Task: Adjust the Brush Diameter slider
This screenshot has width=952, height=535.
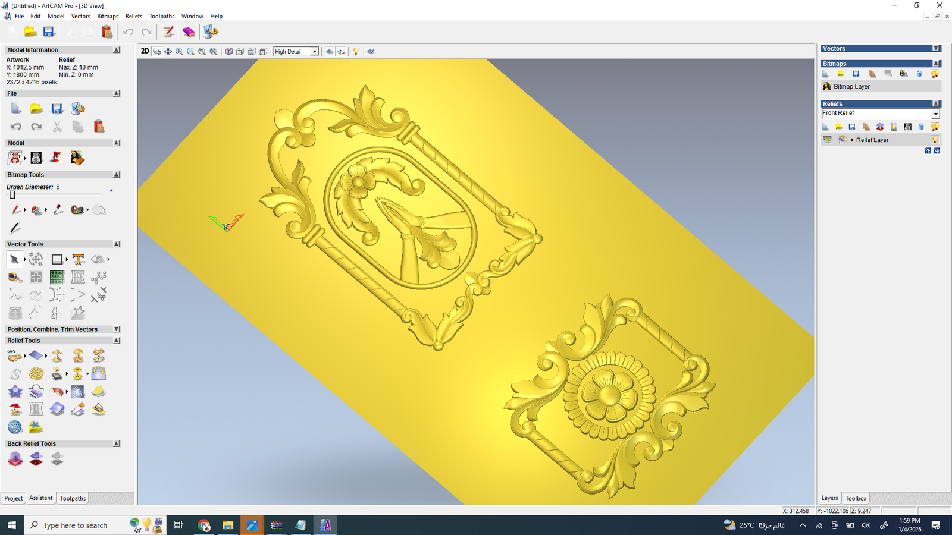Action: (x=12, y=194)
